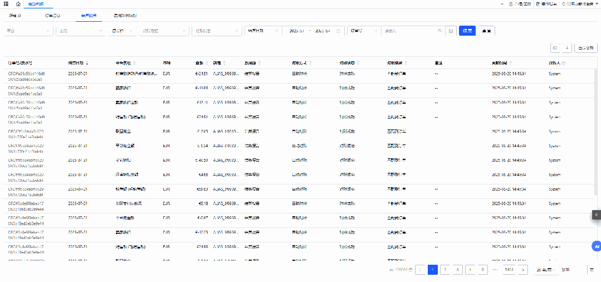Open the table settings gear icon

555,48
